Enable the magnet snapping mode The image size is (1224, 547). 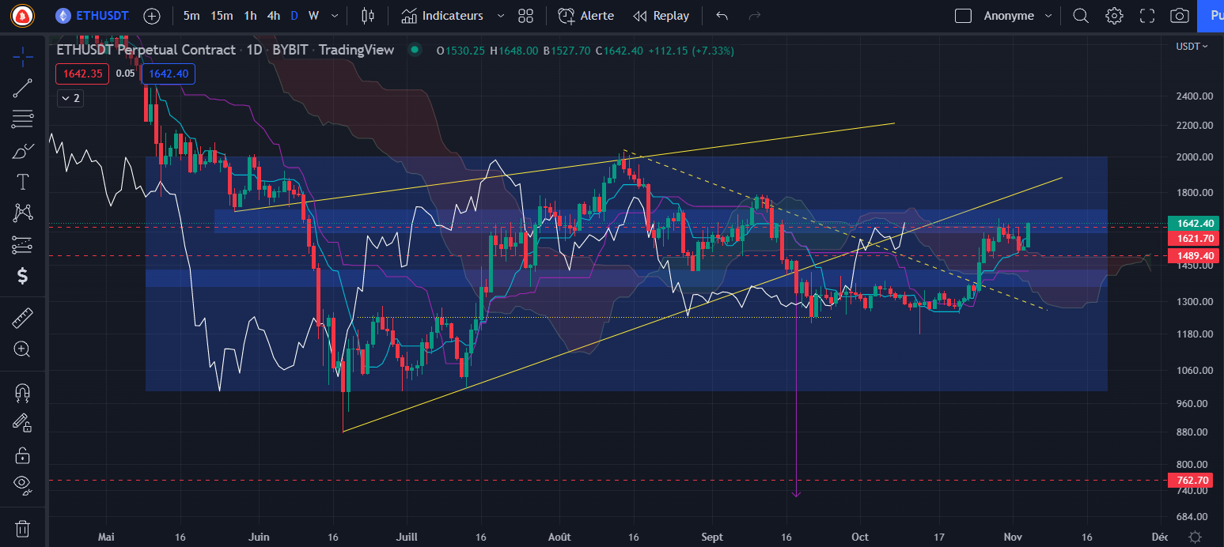click(22, 393)
